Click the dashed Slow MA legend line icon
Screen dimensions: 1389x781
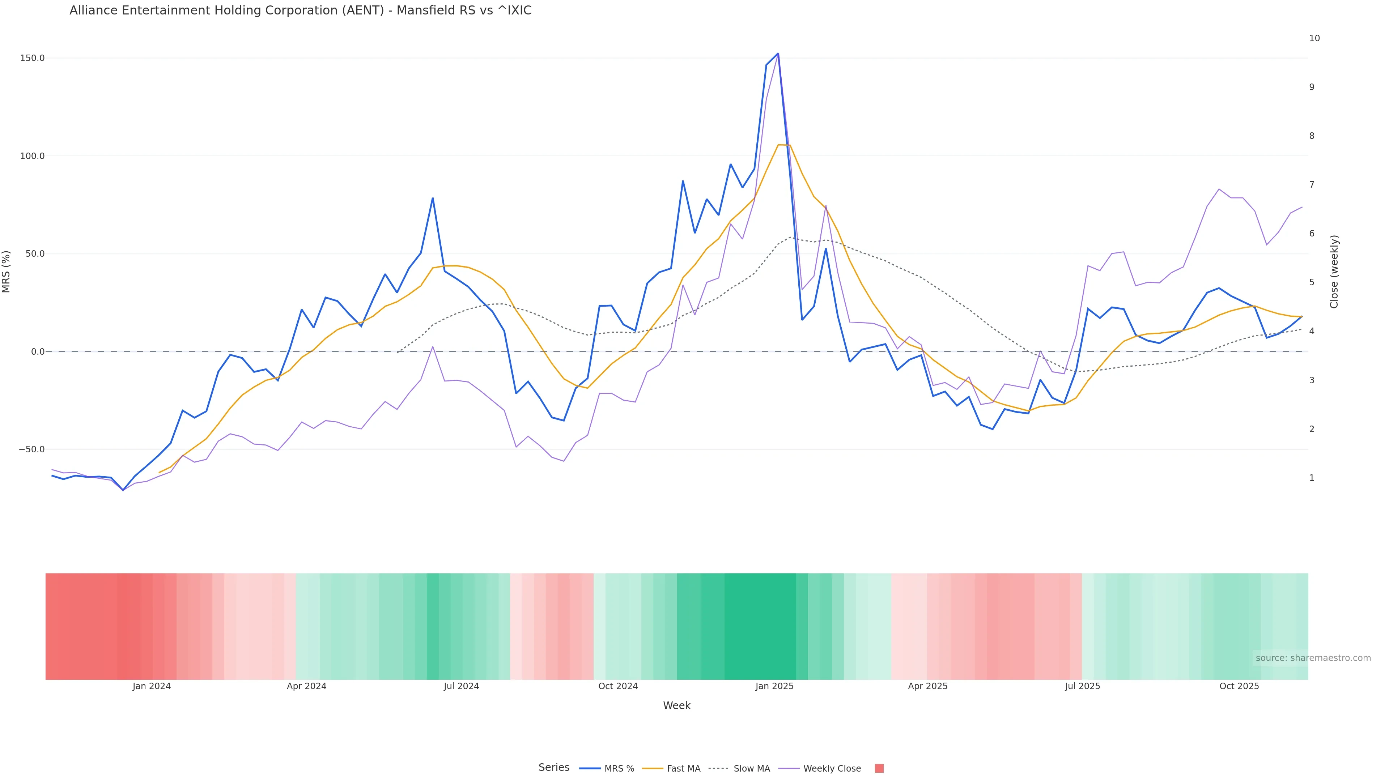point(718,769)
